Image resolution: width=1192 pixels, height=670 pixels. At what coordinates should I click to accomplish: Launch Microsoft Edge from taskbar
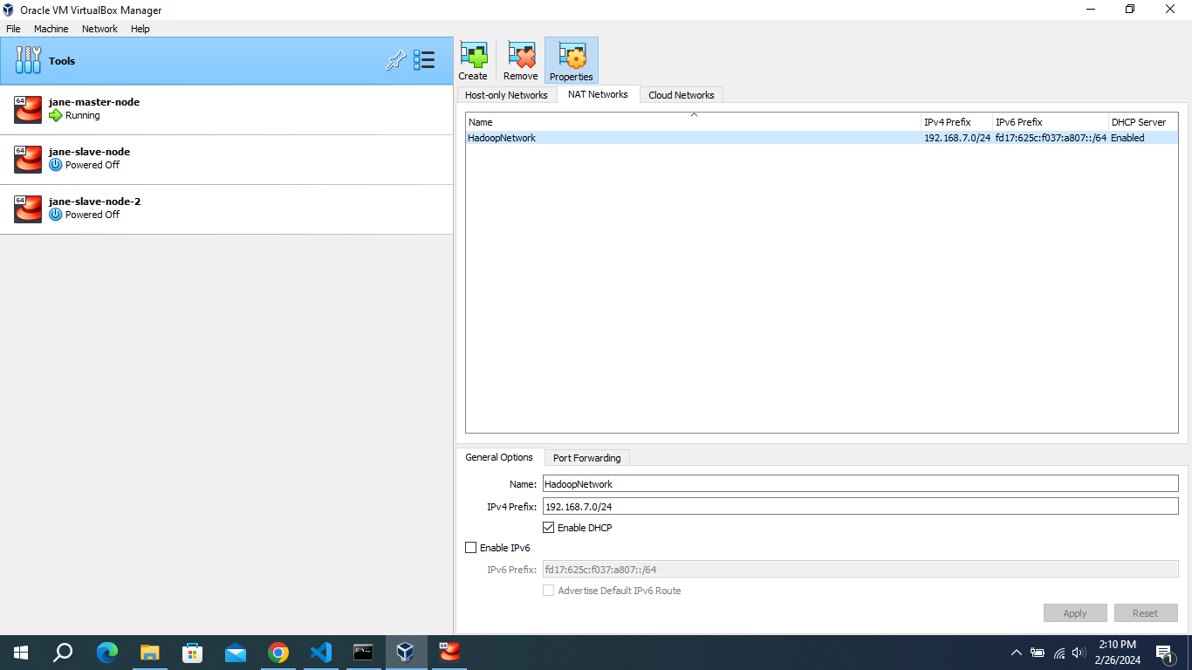pyautogui.click(x=107, y=653)
